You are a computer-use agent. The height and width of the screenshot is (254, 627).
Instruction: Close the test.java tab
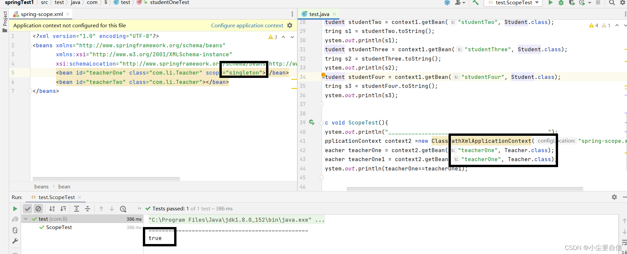[x=334, y=14]
